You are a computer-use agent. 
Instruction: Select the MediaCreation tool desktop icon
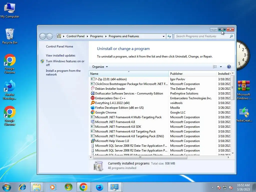(244, 114)
